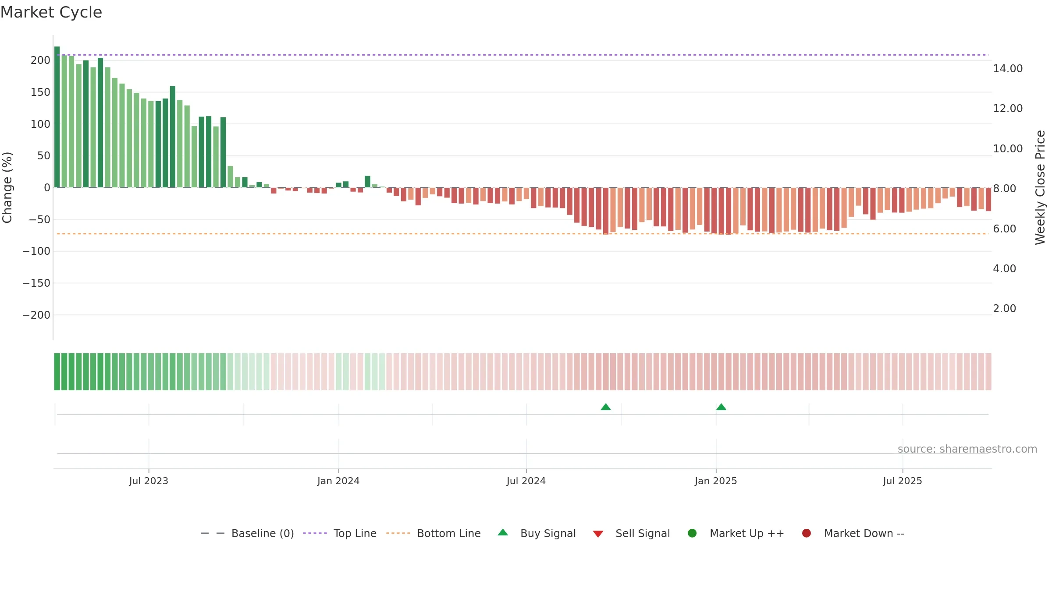Click the gray dashed Baseline legend sample

point(212,533)
